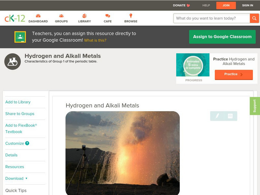Image resolution: width=260 pixels, height=195 pixels.
Task: Click the orange search magnifier icon
Action: tap(254, 18)
